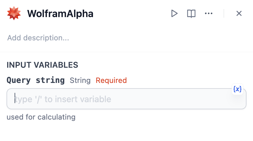This screenshot has height=141, width=253.
Task: Click the "type '/' to insert variable" placeholder
Action: pyautogui.click(x=63, y=99)
